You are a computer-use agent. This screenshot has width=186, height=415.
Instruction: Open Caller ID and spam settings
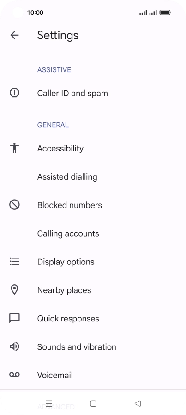click(x=93, y=93)
